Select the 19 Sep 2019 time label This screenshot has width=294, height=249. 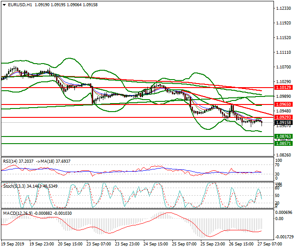click(12, 244)
